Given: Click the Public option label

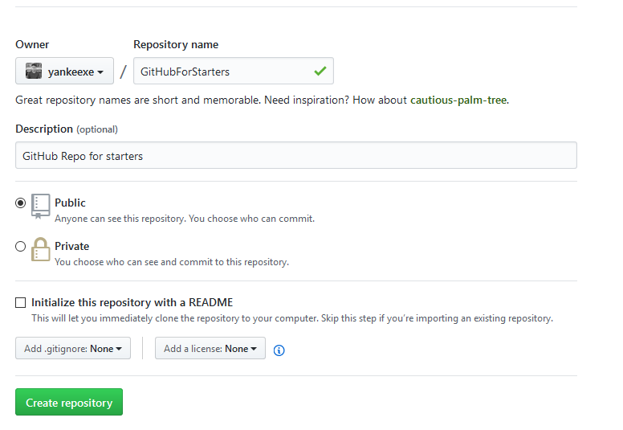Looking at the screenshot, I should (x=70, y=203).
